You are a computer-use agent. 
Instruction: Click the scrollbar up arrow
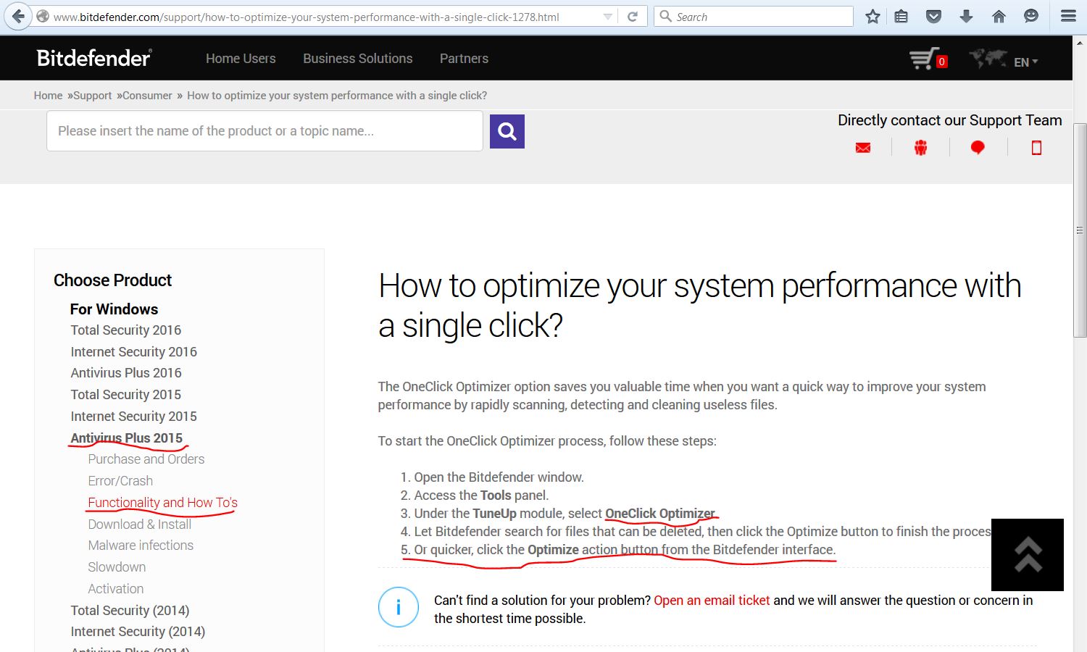[1080, 43]
